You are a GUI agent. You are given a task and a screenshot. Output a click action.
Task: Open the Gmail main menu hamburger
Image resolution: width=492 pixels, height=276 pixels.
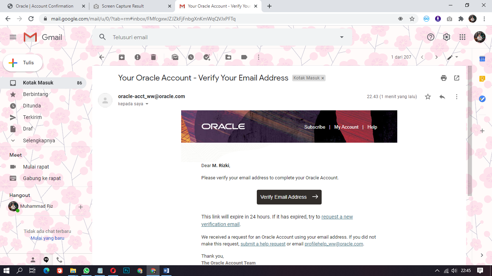point(13,37)
